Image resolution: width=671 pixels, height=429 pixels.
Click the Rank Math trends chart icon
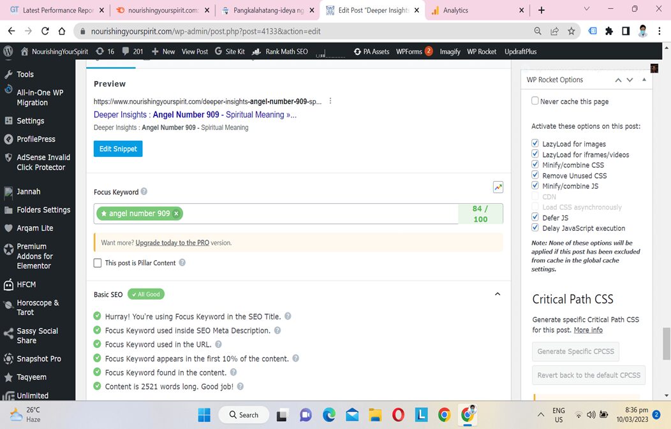[x=498, y=187]
